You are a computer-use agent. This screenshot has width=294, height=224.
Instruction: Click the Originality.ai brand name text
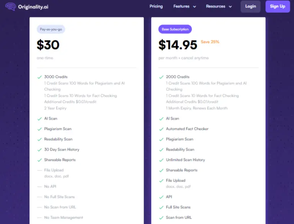(33, 7)
